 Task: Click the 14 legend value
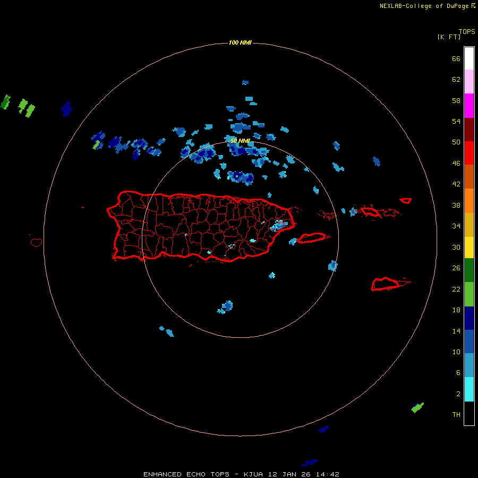click(x=456, y=331)
